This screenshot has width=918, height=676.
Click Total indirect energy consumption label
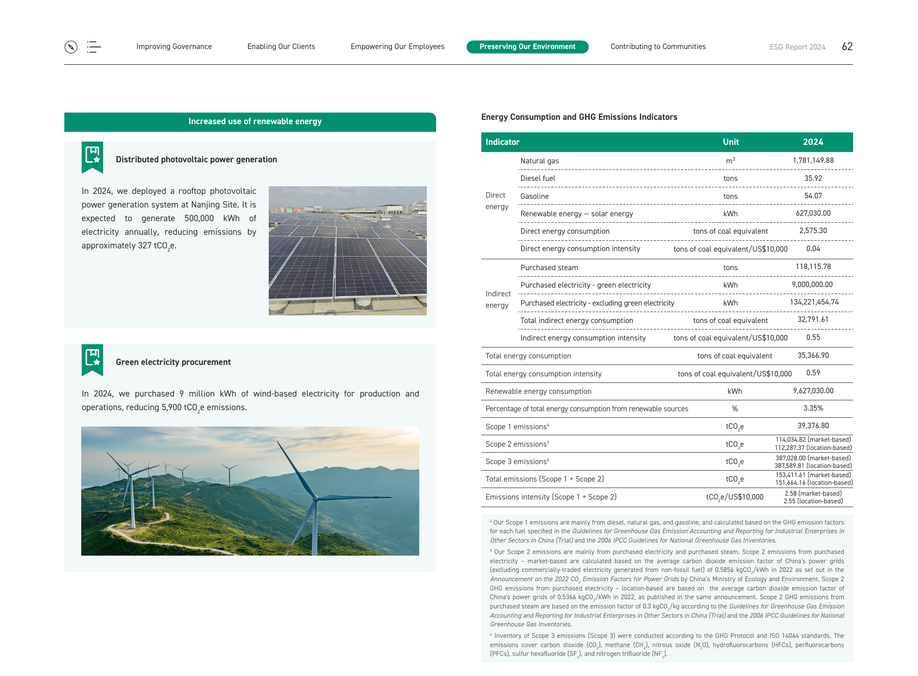[x=577, y=321]
